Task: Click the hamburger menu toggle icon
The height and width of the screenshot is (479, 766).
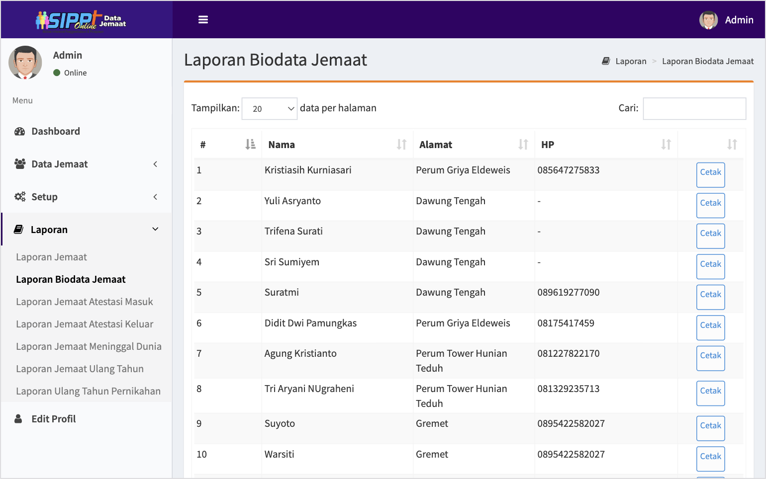Action: pyautogui.click(x=203, y=20)
